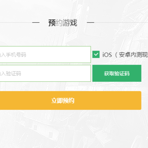148x148 pixels.
Task: Uncheck the iOS platform option
Action: click(x=96, y=54)
